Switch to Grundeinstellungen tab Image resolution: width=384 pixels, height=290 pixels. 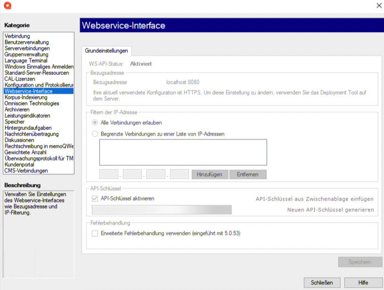click(106, 51)
